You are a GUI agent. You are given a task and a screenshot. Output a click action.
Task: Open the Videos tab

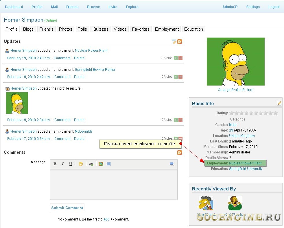click(x=120, y=29)
